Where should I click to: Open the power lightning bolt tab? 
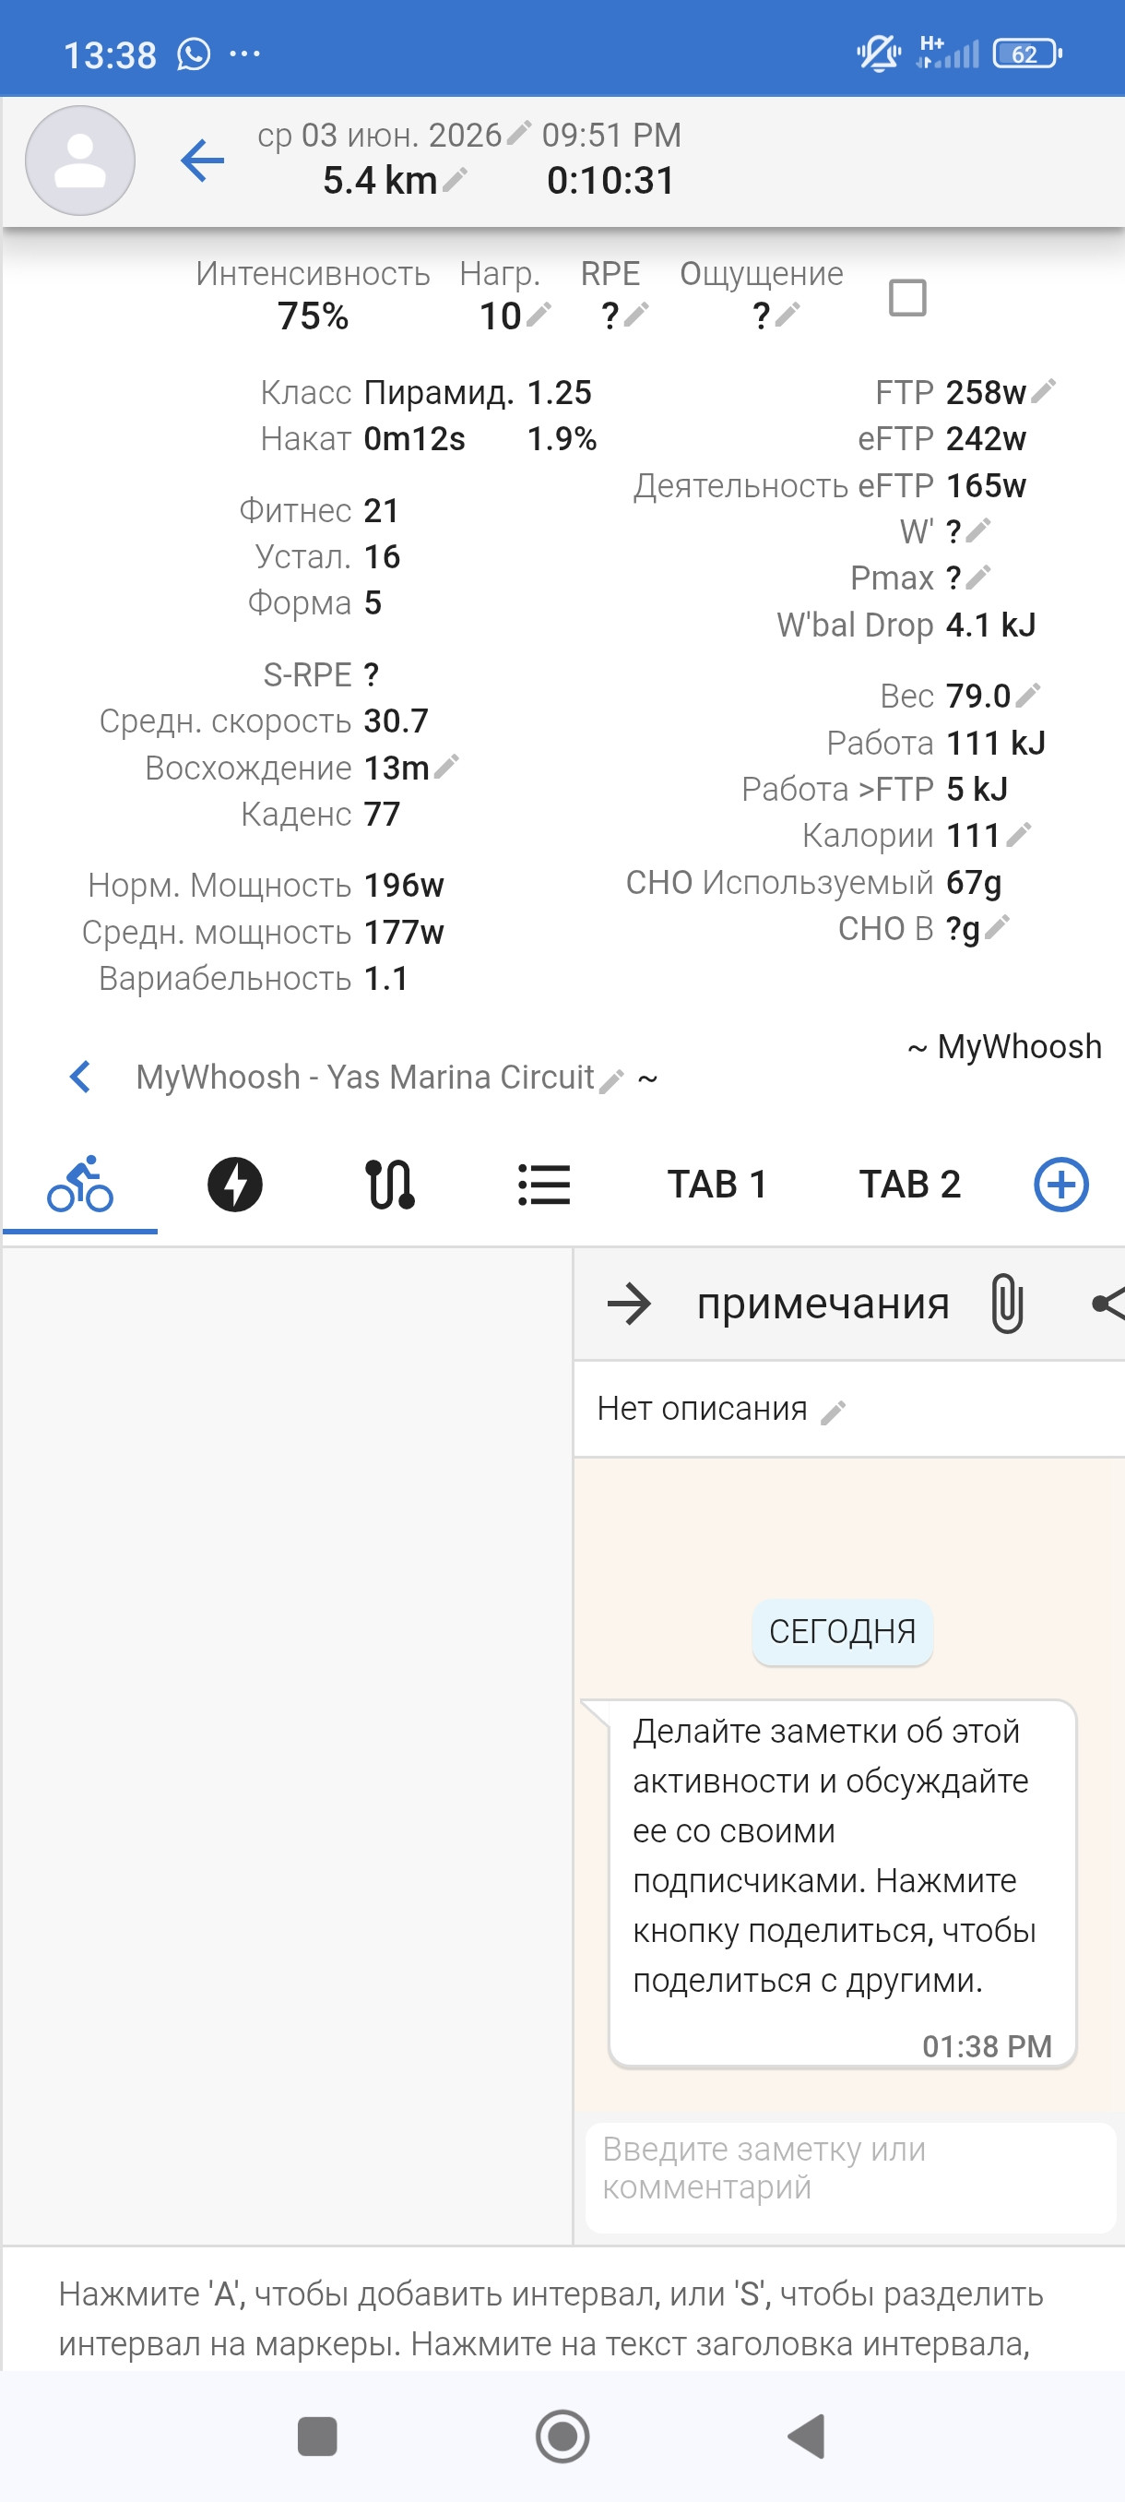tap(235, 1184)
